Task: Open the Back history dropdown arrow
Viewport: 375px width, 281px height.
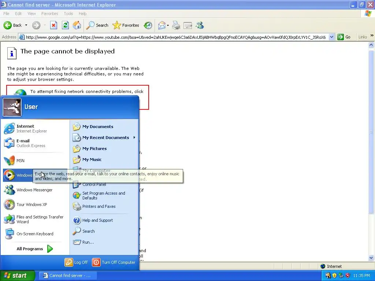Action: (26, 25)
